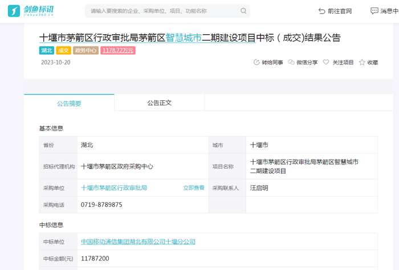Click 立即查看 link in 采购单位 row
The width and height of the screenshot is (399, 270).
(x=194, y=188)
